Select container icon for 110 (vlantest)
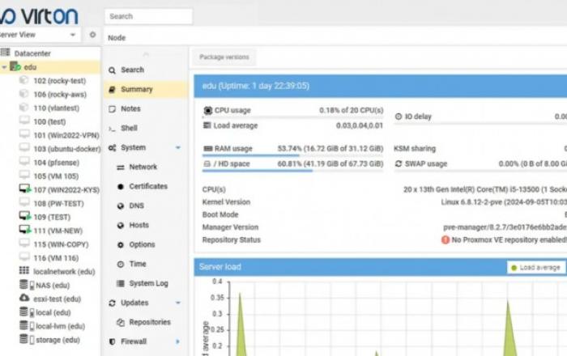The height and width of the screenshot is (356, 567). [x=23, y=108]
